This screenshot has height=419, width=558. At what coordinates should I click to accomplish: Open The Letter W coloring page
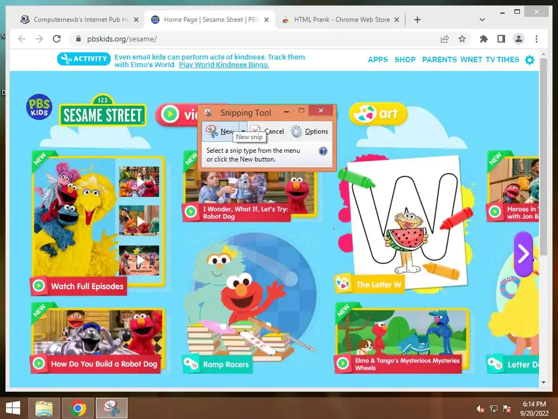(x=404, y=224)
